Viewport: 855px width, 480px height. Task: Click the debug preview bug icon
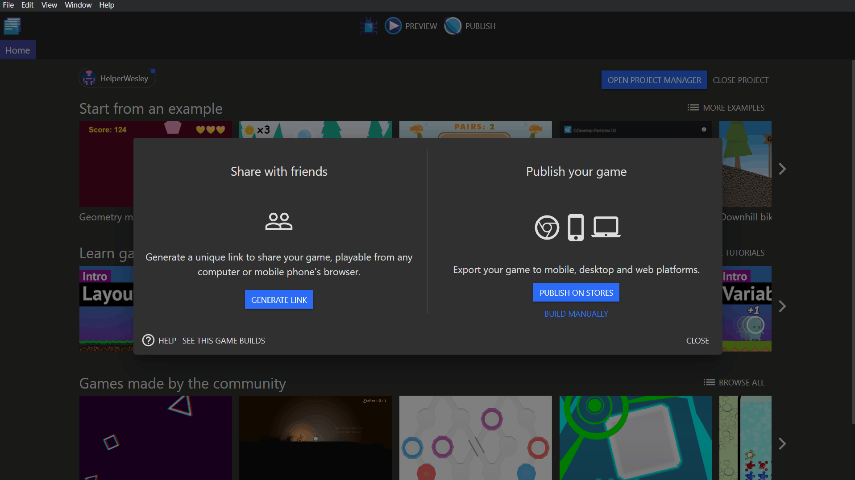coord(369,26)
